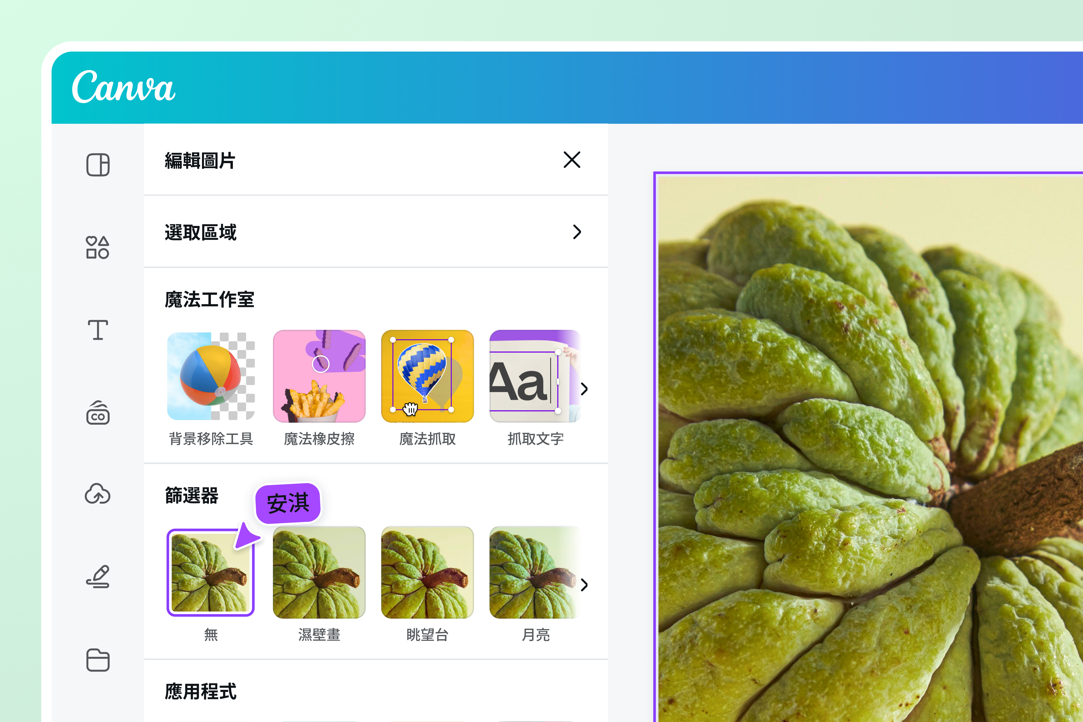This screenshot has height=722, width=1083.
Task: Open the Brand kit sidebar icon
Action: (98, 413)
